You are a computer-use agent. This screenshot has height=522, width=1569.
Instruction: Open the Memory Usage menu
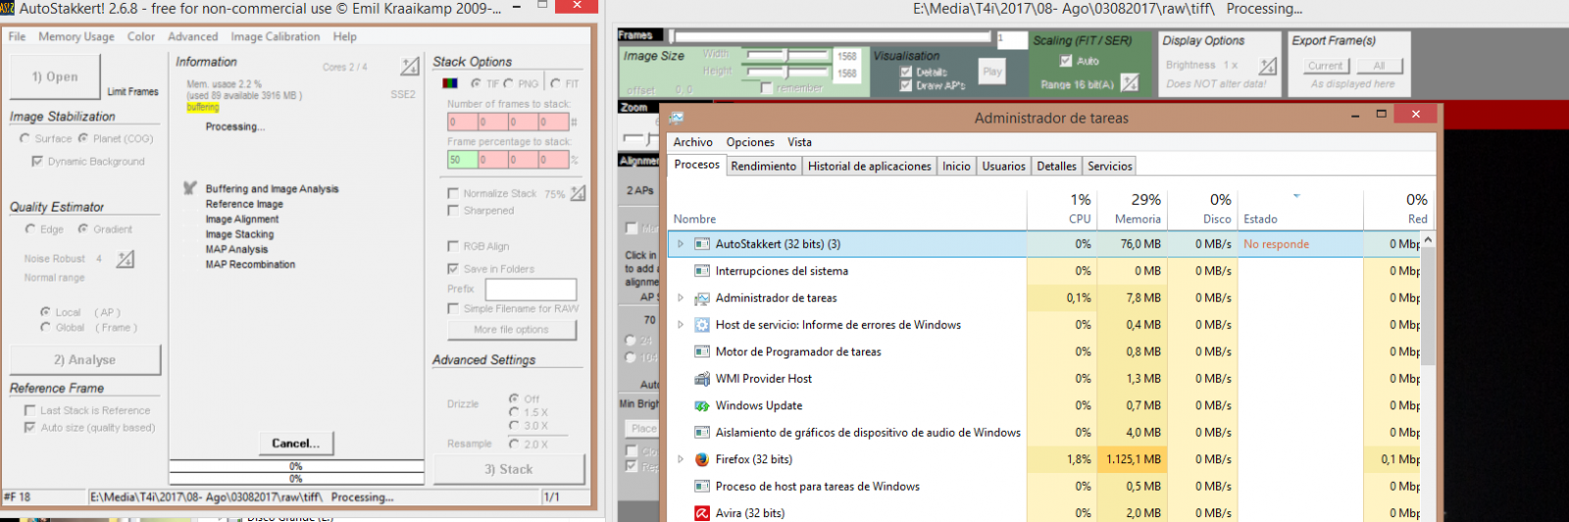click(x=76, y=36)
